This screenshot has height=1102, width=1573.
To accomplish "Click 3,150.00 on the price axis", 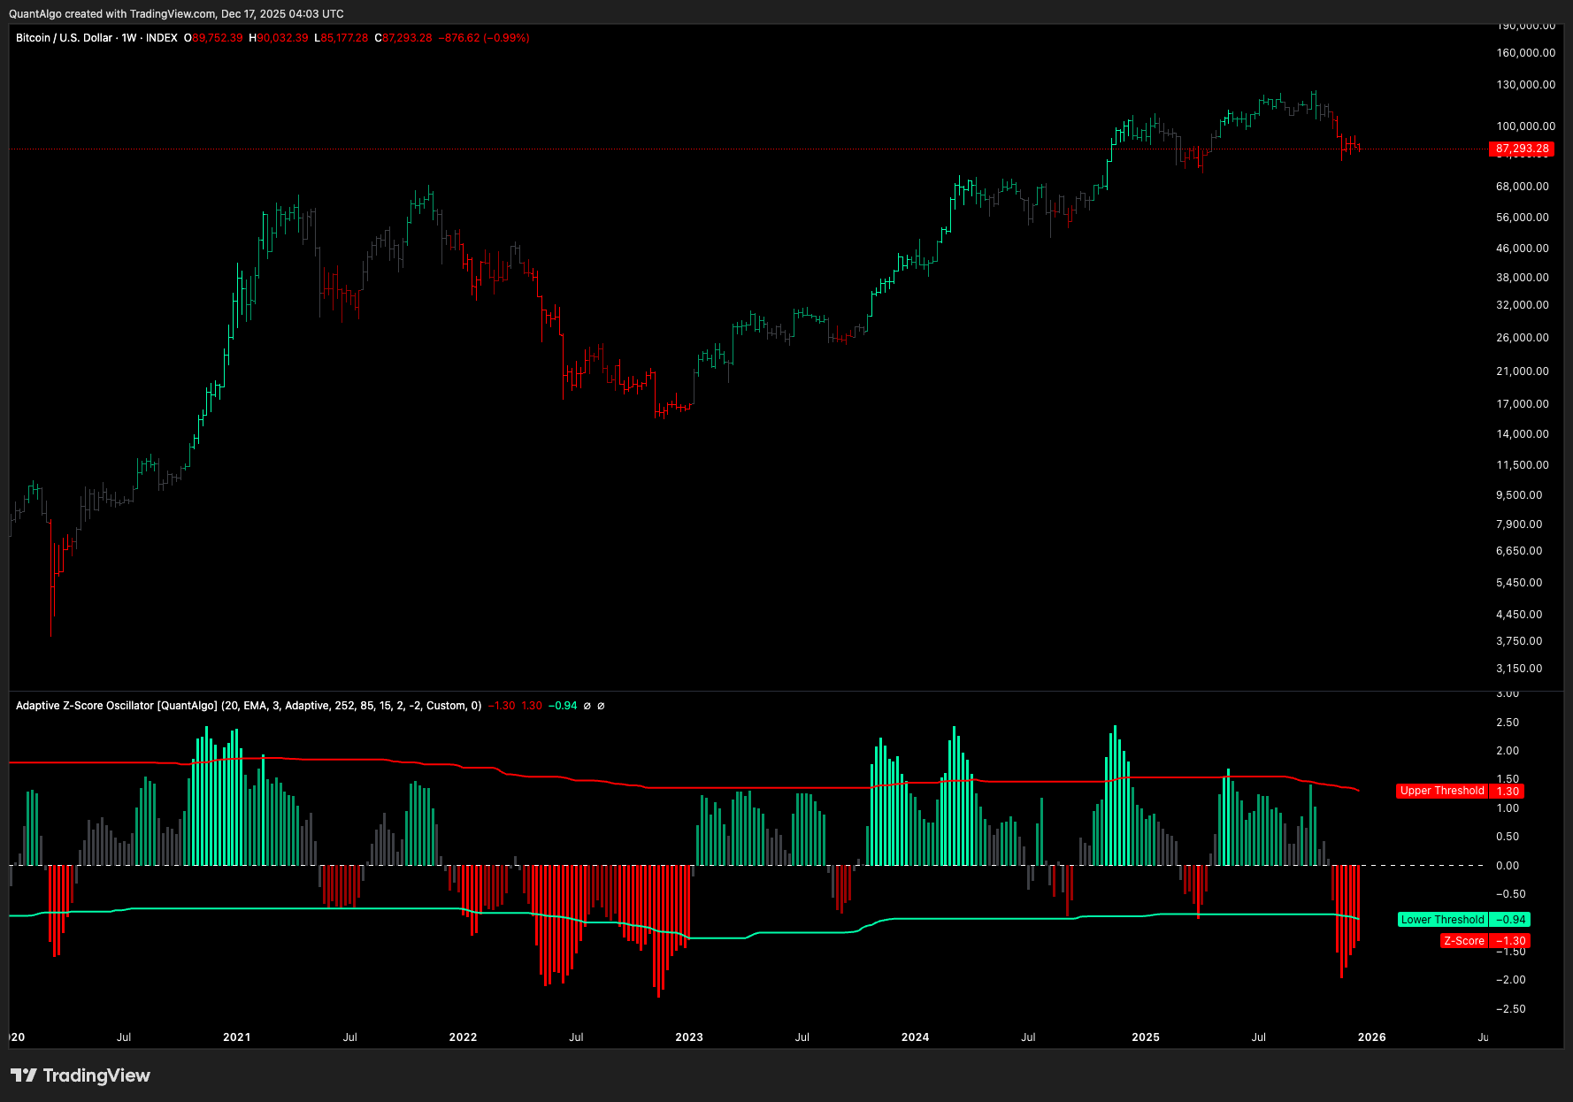I will point(1519,669).
